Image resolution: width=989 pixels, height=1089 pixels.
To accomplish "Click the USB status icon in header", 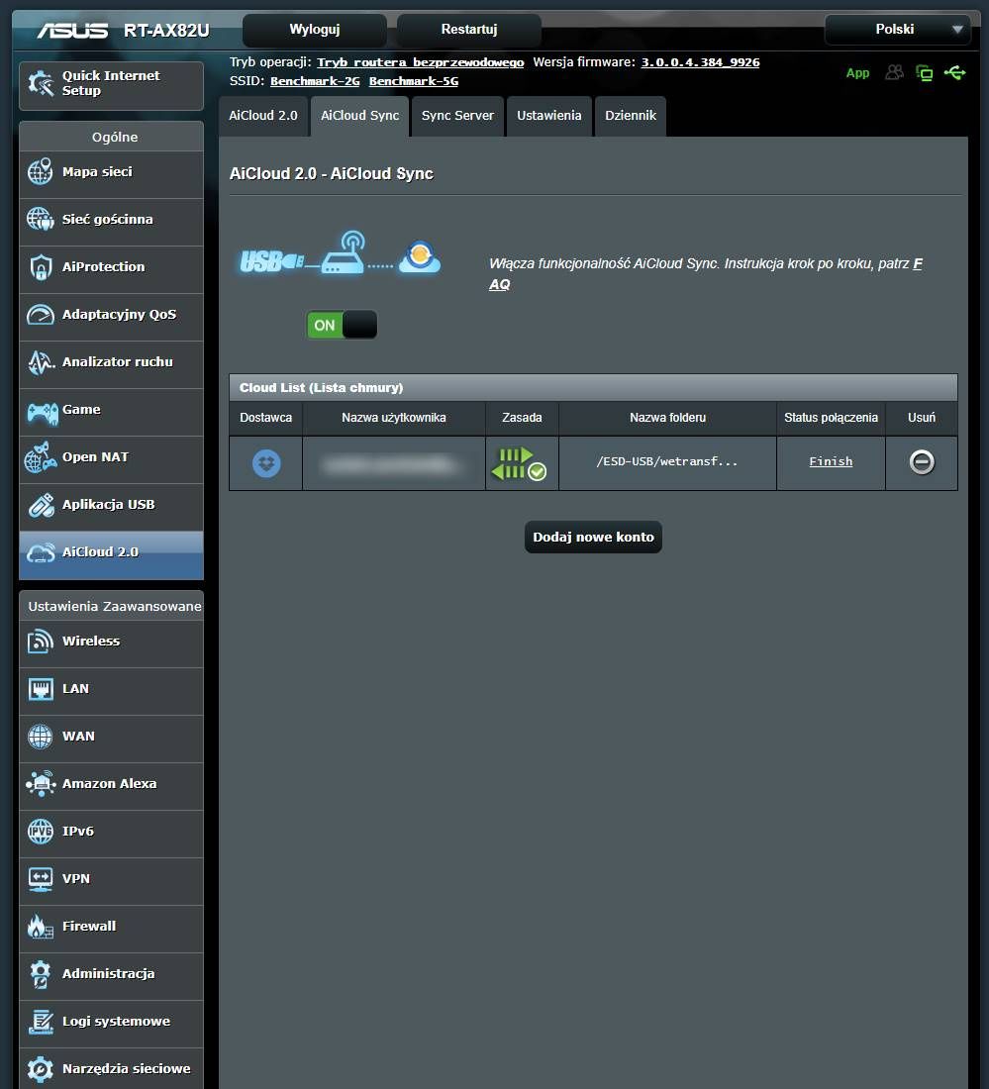I will [x=955, y=73].
